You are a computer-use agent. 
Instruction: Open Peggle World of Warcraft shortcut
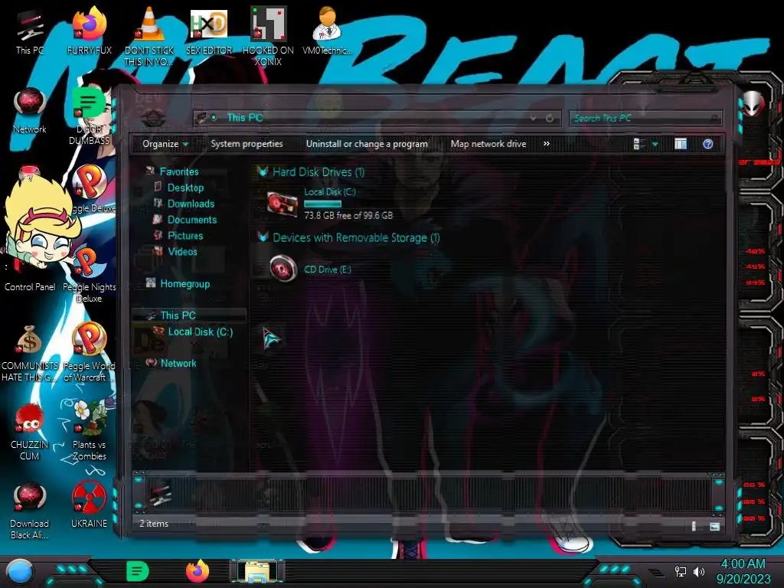click(x=89, y=353)
